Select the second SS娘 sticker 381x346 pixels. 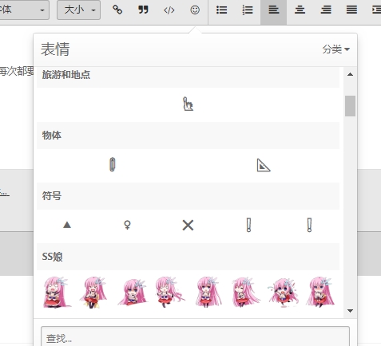(93, 293)
